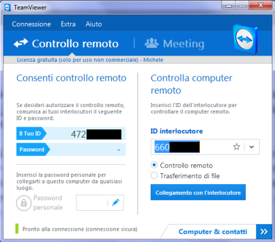This screenshot has height=242, width=275.
Task: Switch to the Controllo remoto tab
Action: click(x=66, y=44)
